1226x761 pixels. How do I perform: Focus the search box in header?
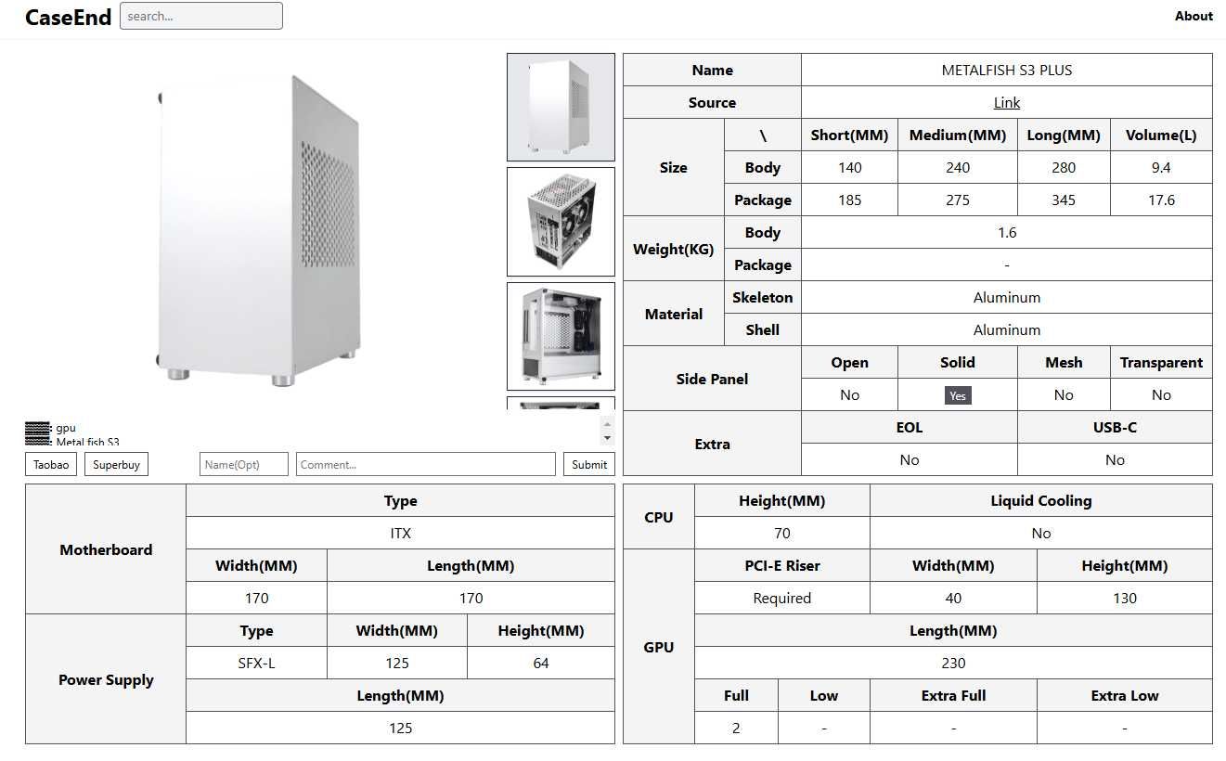tap(201, 16)
